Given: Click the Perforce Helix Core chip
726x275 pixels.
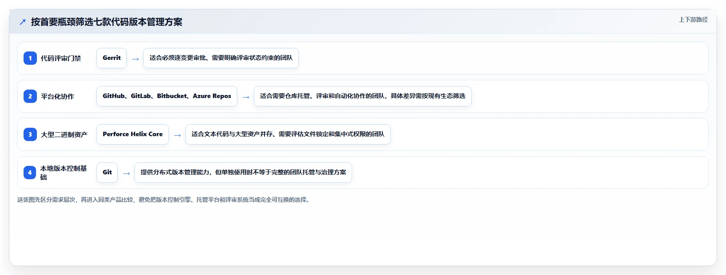Looking at the screenshot, I should point(132,134).
